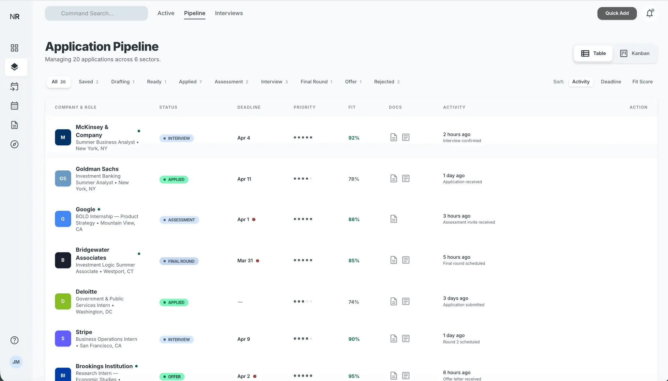Click the Fit column header

[352, 107]
